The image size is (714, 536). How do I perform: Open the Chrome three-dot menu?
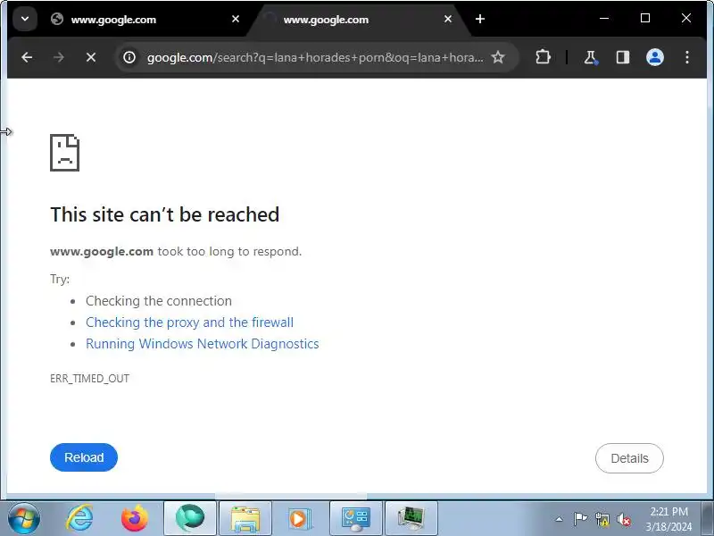687,57
